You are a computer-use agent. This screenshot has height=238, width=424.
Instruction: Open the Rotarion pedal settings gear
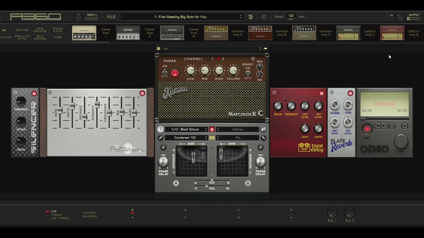pyautogui.click(x=50, y=92)
